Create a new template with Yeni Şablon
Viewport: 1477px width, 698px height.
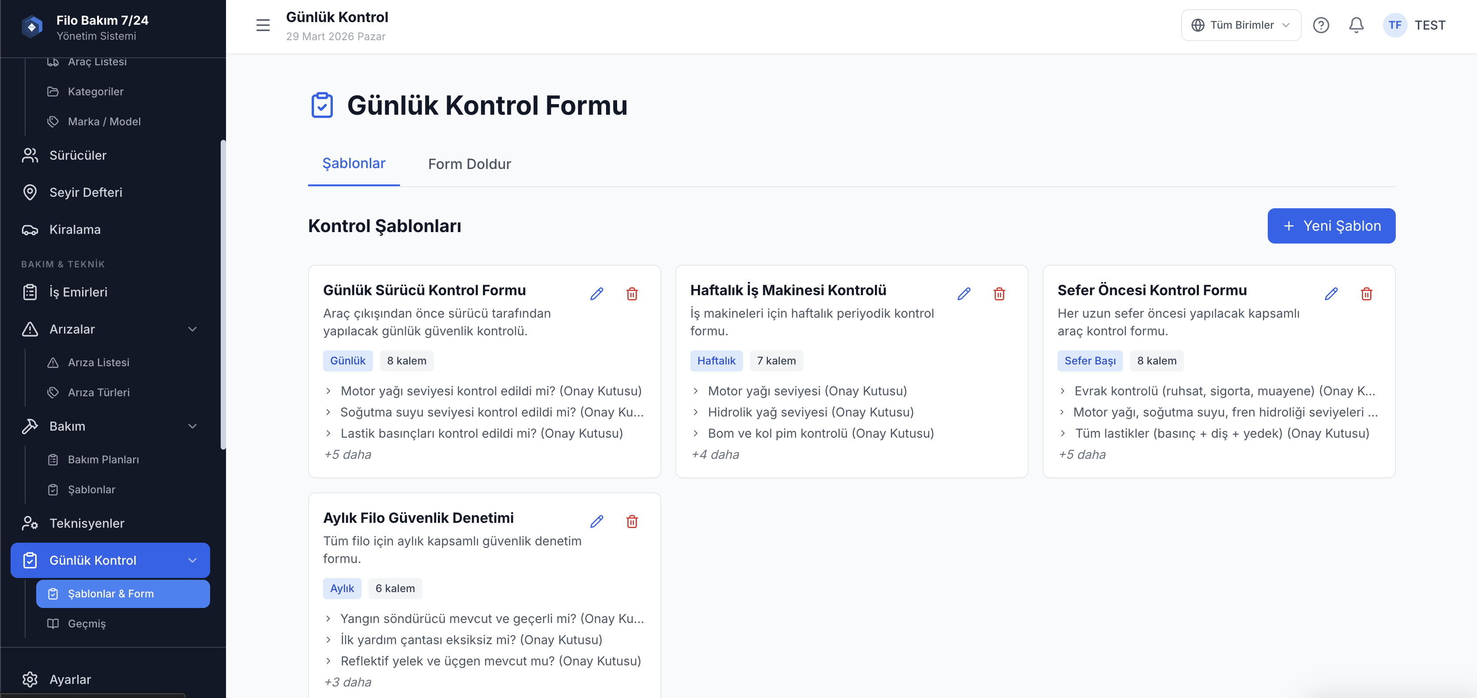pos(1331,226)
